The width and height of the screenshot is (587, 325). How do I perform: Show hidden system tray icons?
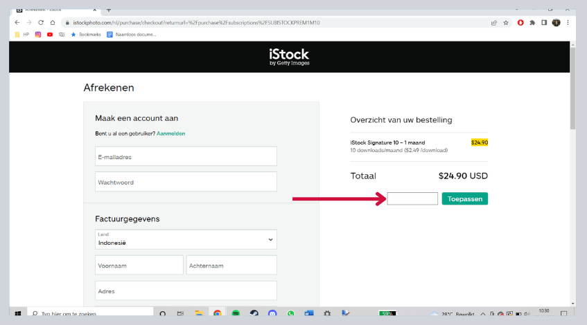tap(483, 314)
